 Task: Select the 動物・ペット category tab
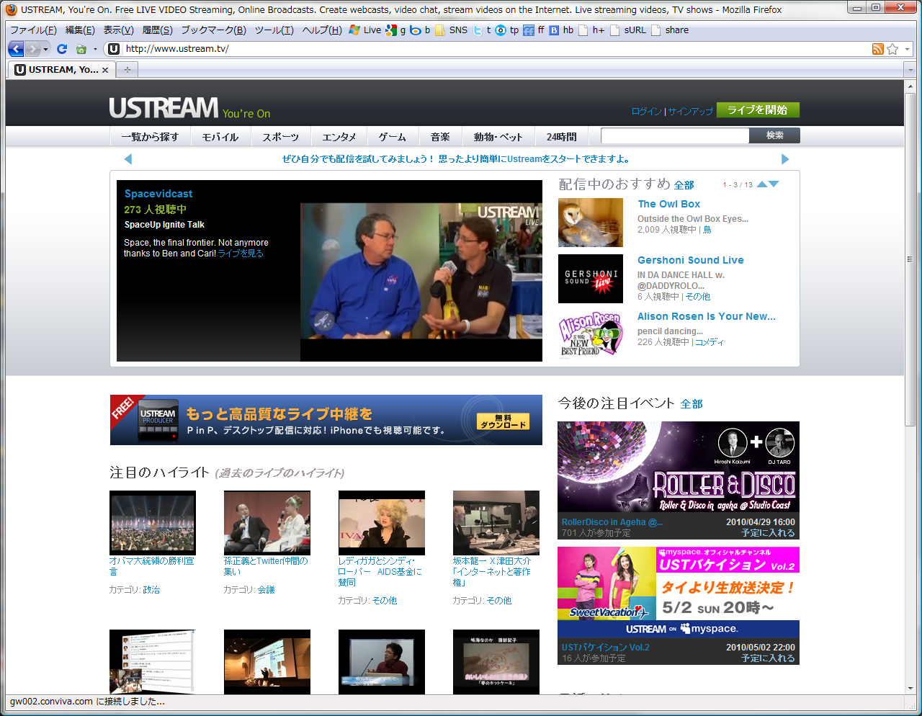[x=498, y=137]
